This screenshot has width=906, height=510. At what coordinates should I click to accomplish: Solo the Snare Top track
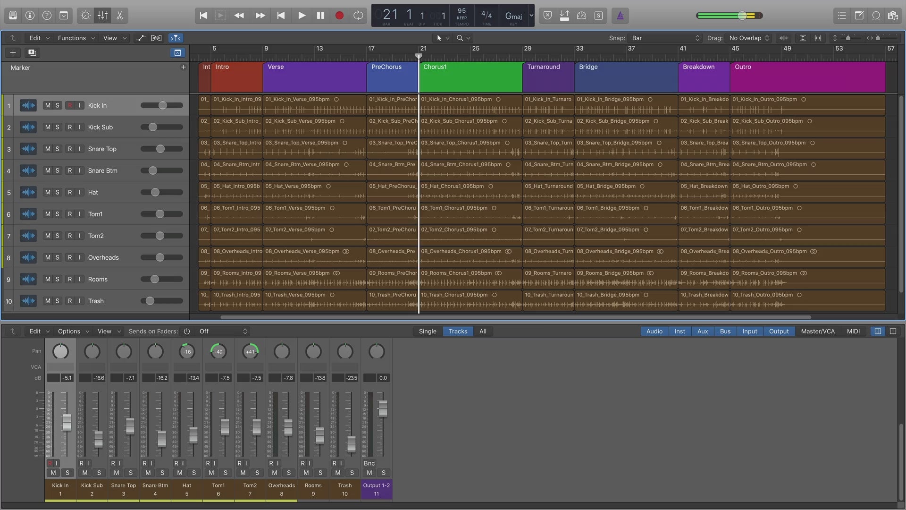click(x=57, y=148)
